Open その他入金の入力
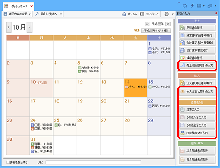Viewport: 220px width, 168px height. coord(197,117)
